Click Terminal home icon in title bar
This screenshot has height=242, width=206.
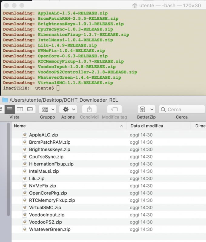pyautogui.click(x=135, y=5)
